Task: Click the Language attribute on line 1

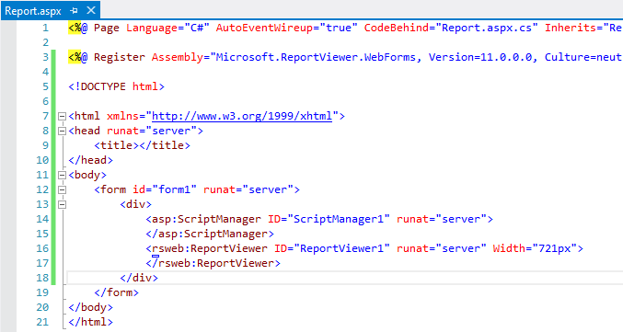Action: click(152, 28)
